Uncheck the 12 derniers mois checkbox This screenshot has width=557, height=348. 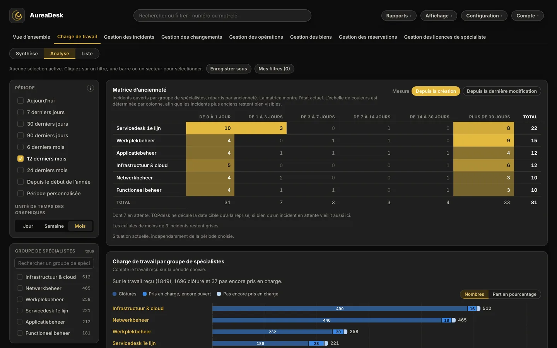21,159
